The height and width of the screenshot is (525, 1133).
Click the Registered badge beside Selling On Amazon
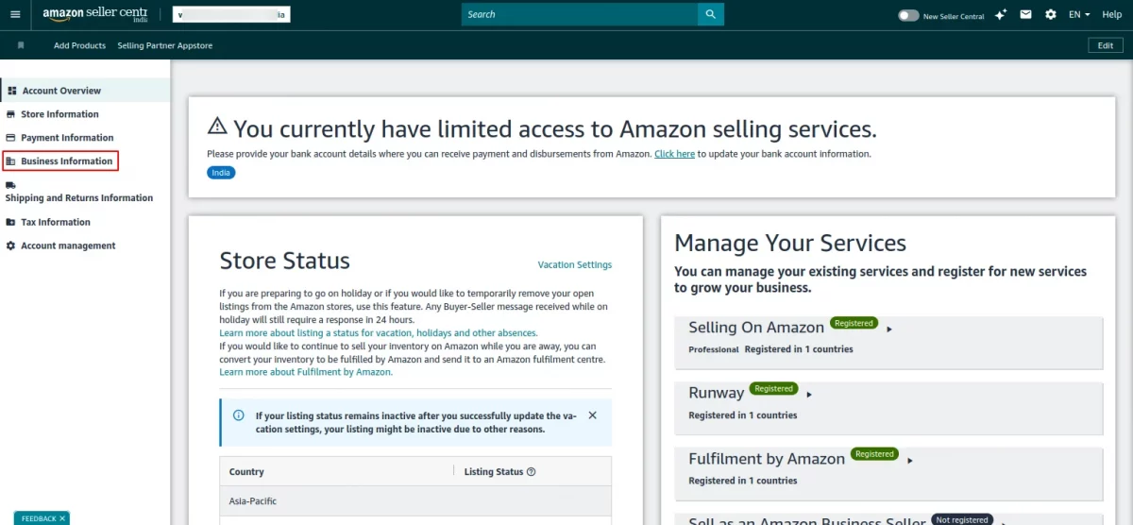854,323
